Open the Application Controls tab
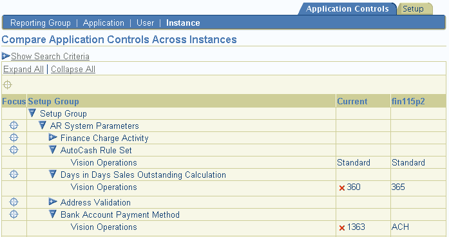Screen dimensions: 449x237 [347, 9]
